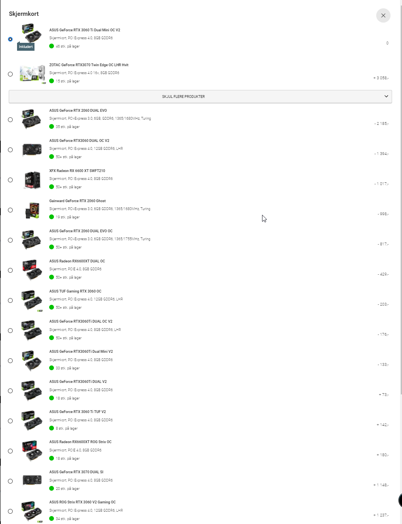Choose ASUS GeForce RTX 3070 DUAL SI radio

[x=10, y=481]
